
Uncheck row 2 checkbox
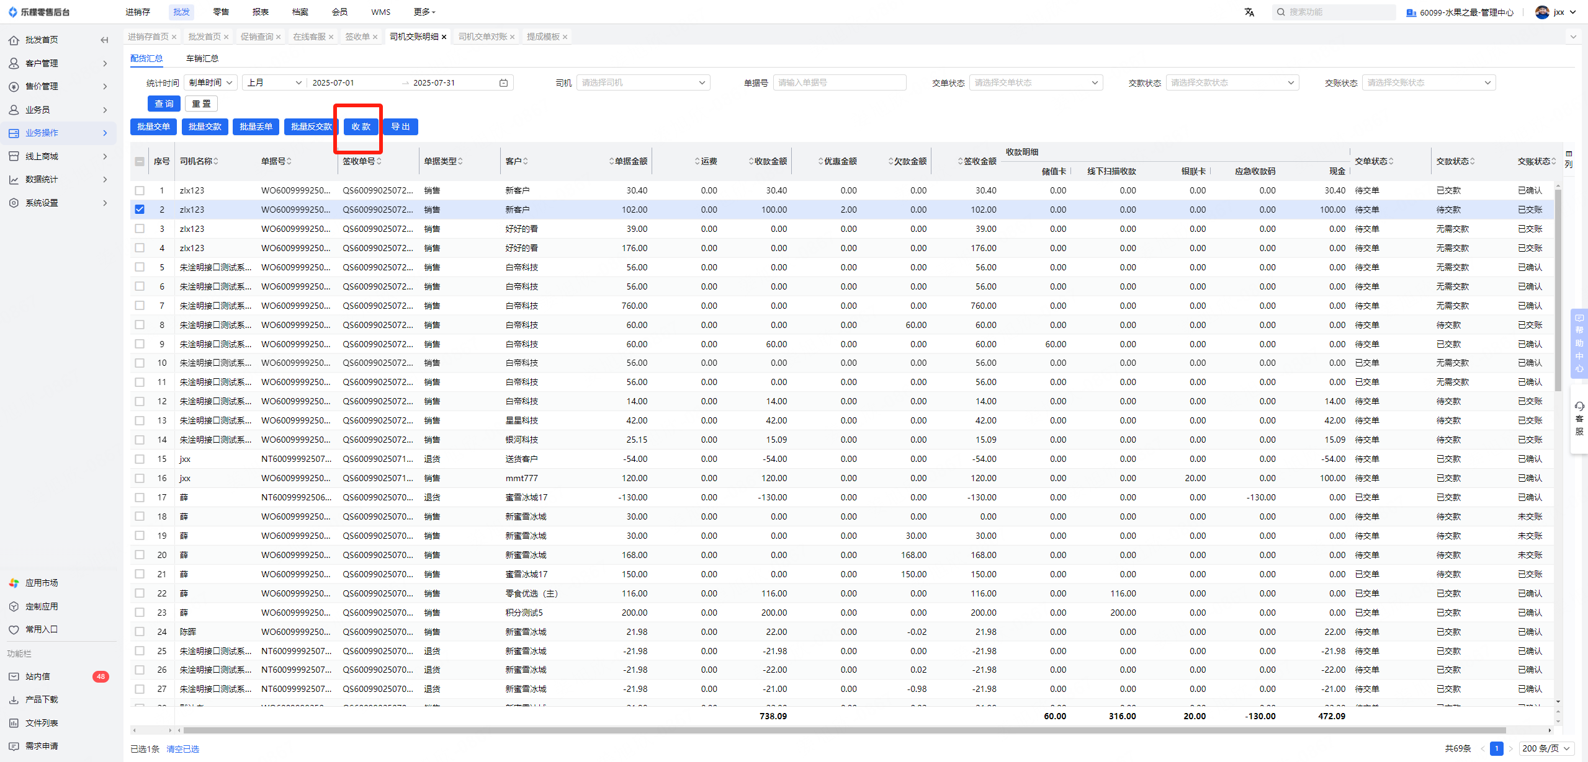click(140, 210)
